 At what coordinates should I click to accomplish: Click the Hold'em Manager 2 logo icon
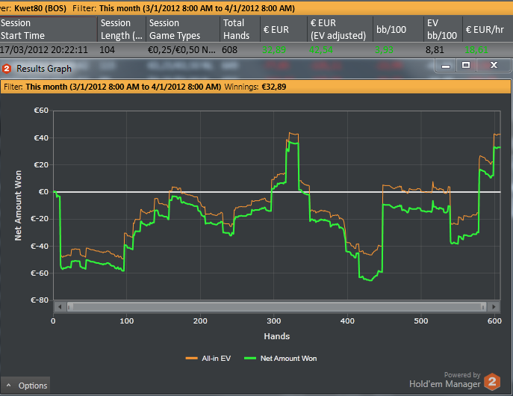click(x=492, y=382)
